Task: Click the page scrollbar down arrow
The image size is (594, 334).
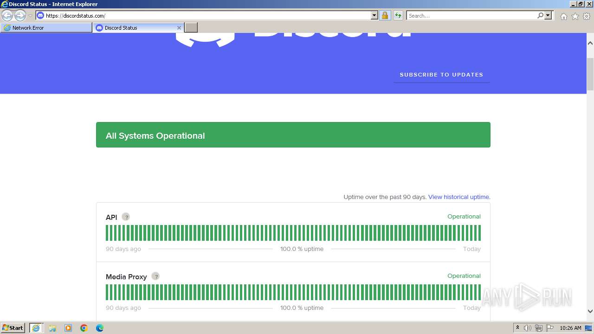Action: 590,311
